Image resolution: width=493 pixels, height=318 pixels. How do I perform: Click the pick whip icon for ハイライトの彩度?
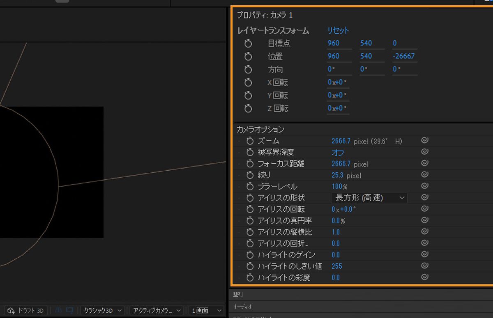click(425, 277)
